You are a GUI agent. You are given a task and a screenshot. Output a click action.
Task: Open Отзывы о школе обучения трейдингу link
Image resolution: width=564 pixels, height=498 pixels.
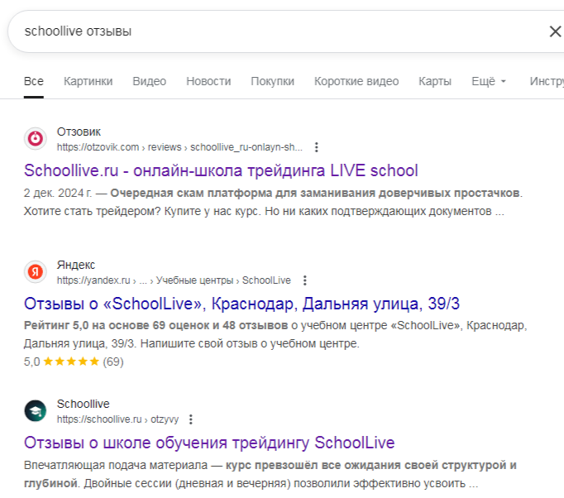pyautogui.click(x=209, y=442)
